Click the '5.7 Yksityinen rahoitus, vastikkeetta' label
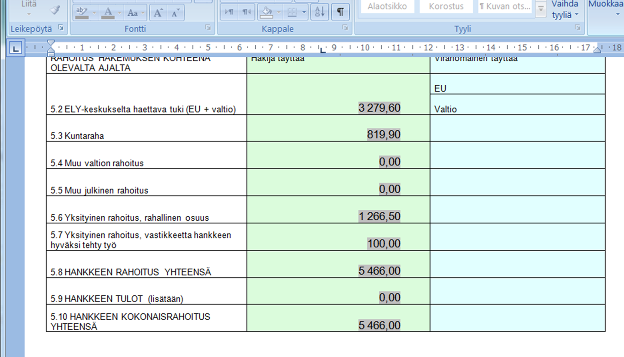This screenshot has height=357, width=624. pyautogui.click(x=141, y=240)
